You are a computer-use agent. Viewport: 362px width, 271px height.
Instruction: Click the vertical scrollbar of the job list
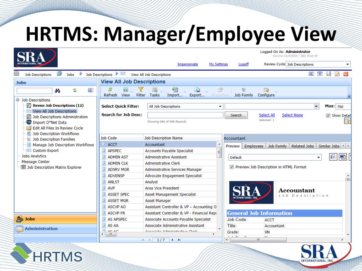point(219,152)
